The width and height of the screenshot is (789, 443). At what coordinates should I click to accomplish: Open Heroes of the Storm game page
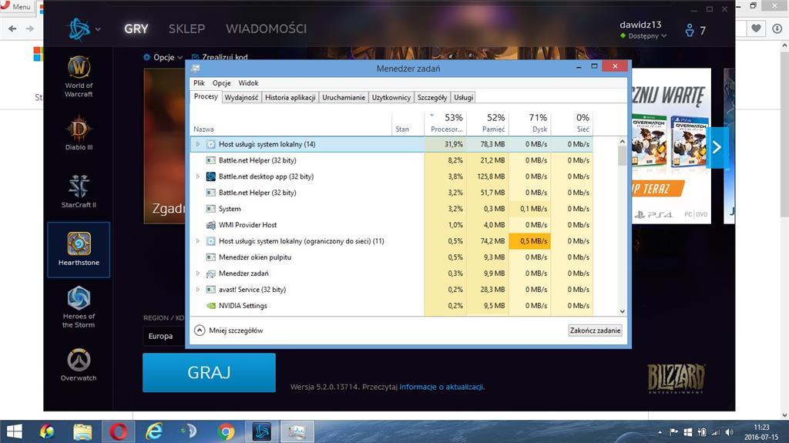click(79, 307)
